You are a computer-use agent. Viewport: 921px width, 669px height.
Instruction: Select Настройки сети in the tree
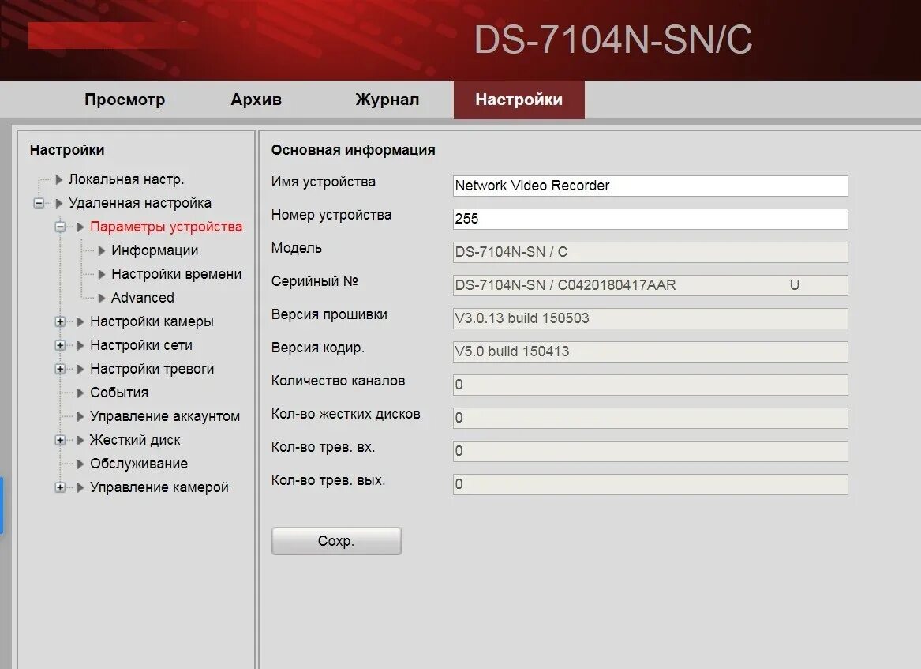[141, 345]
